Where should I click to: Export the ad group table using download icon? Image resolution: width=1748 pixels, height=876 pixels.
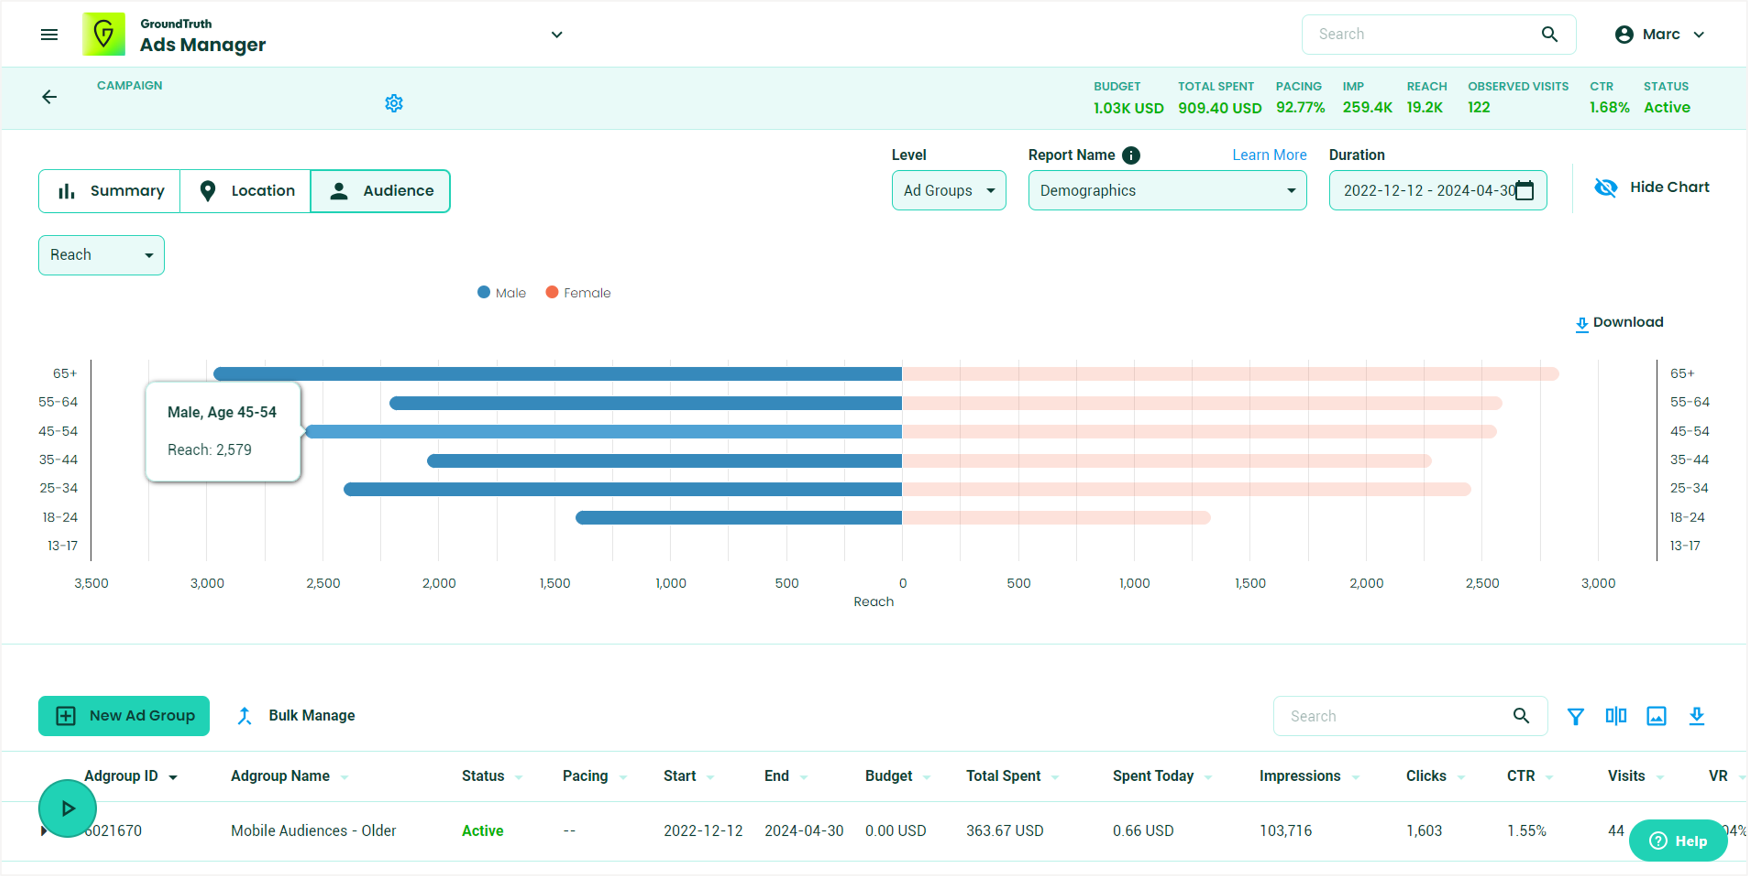1697,715
